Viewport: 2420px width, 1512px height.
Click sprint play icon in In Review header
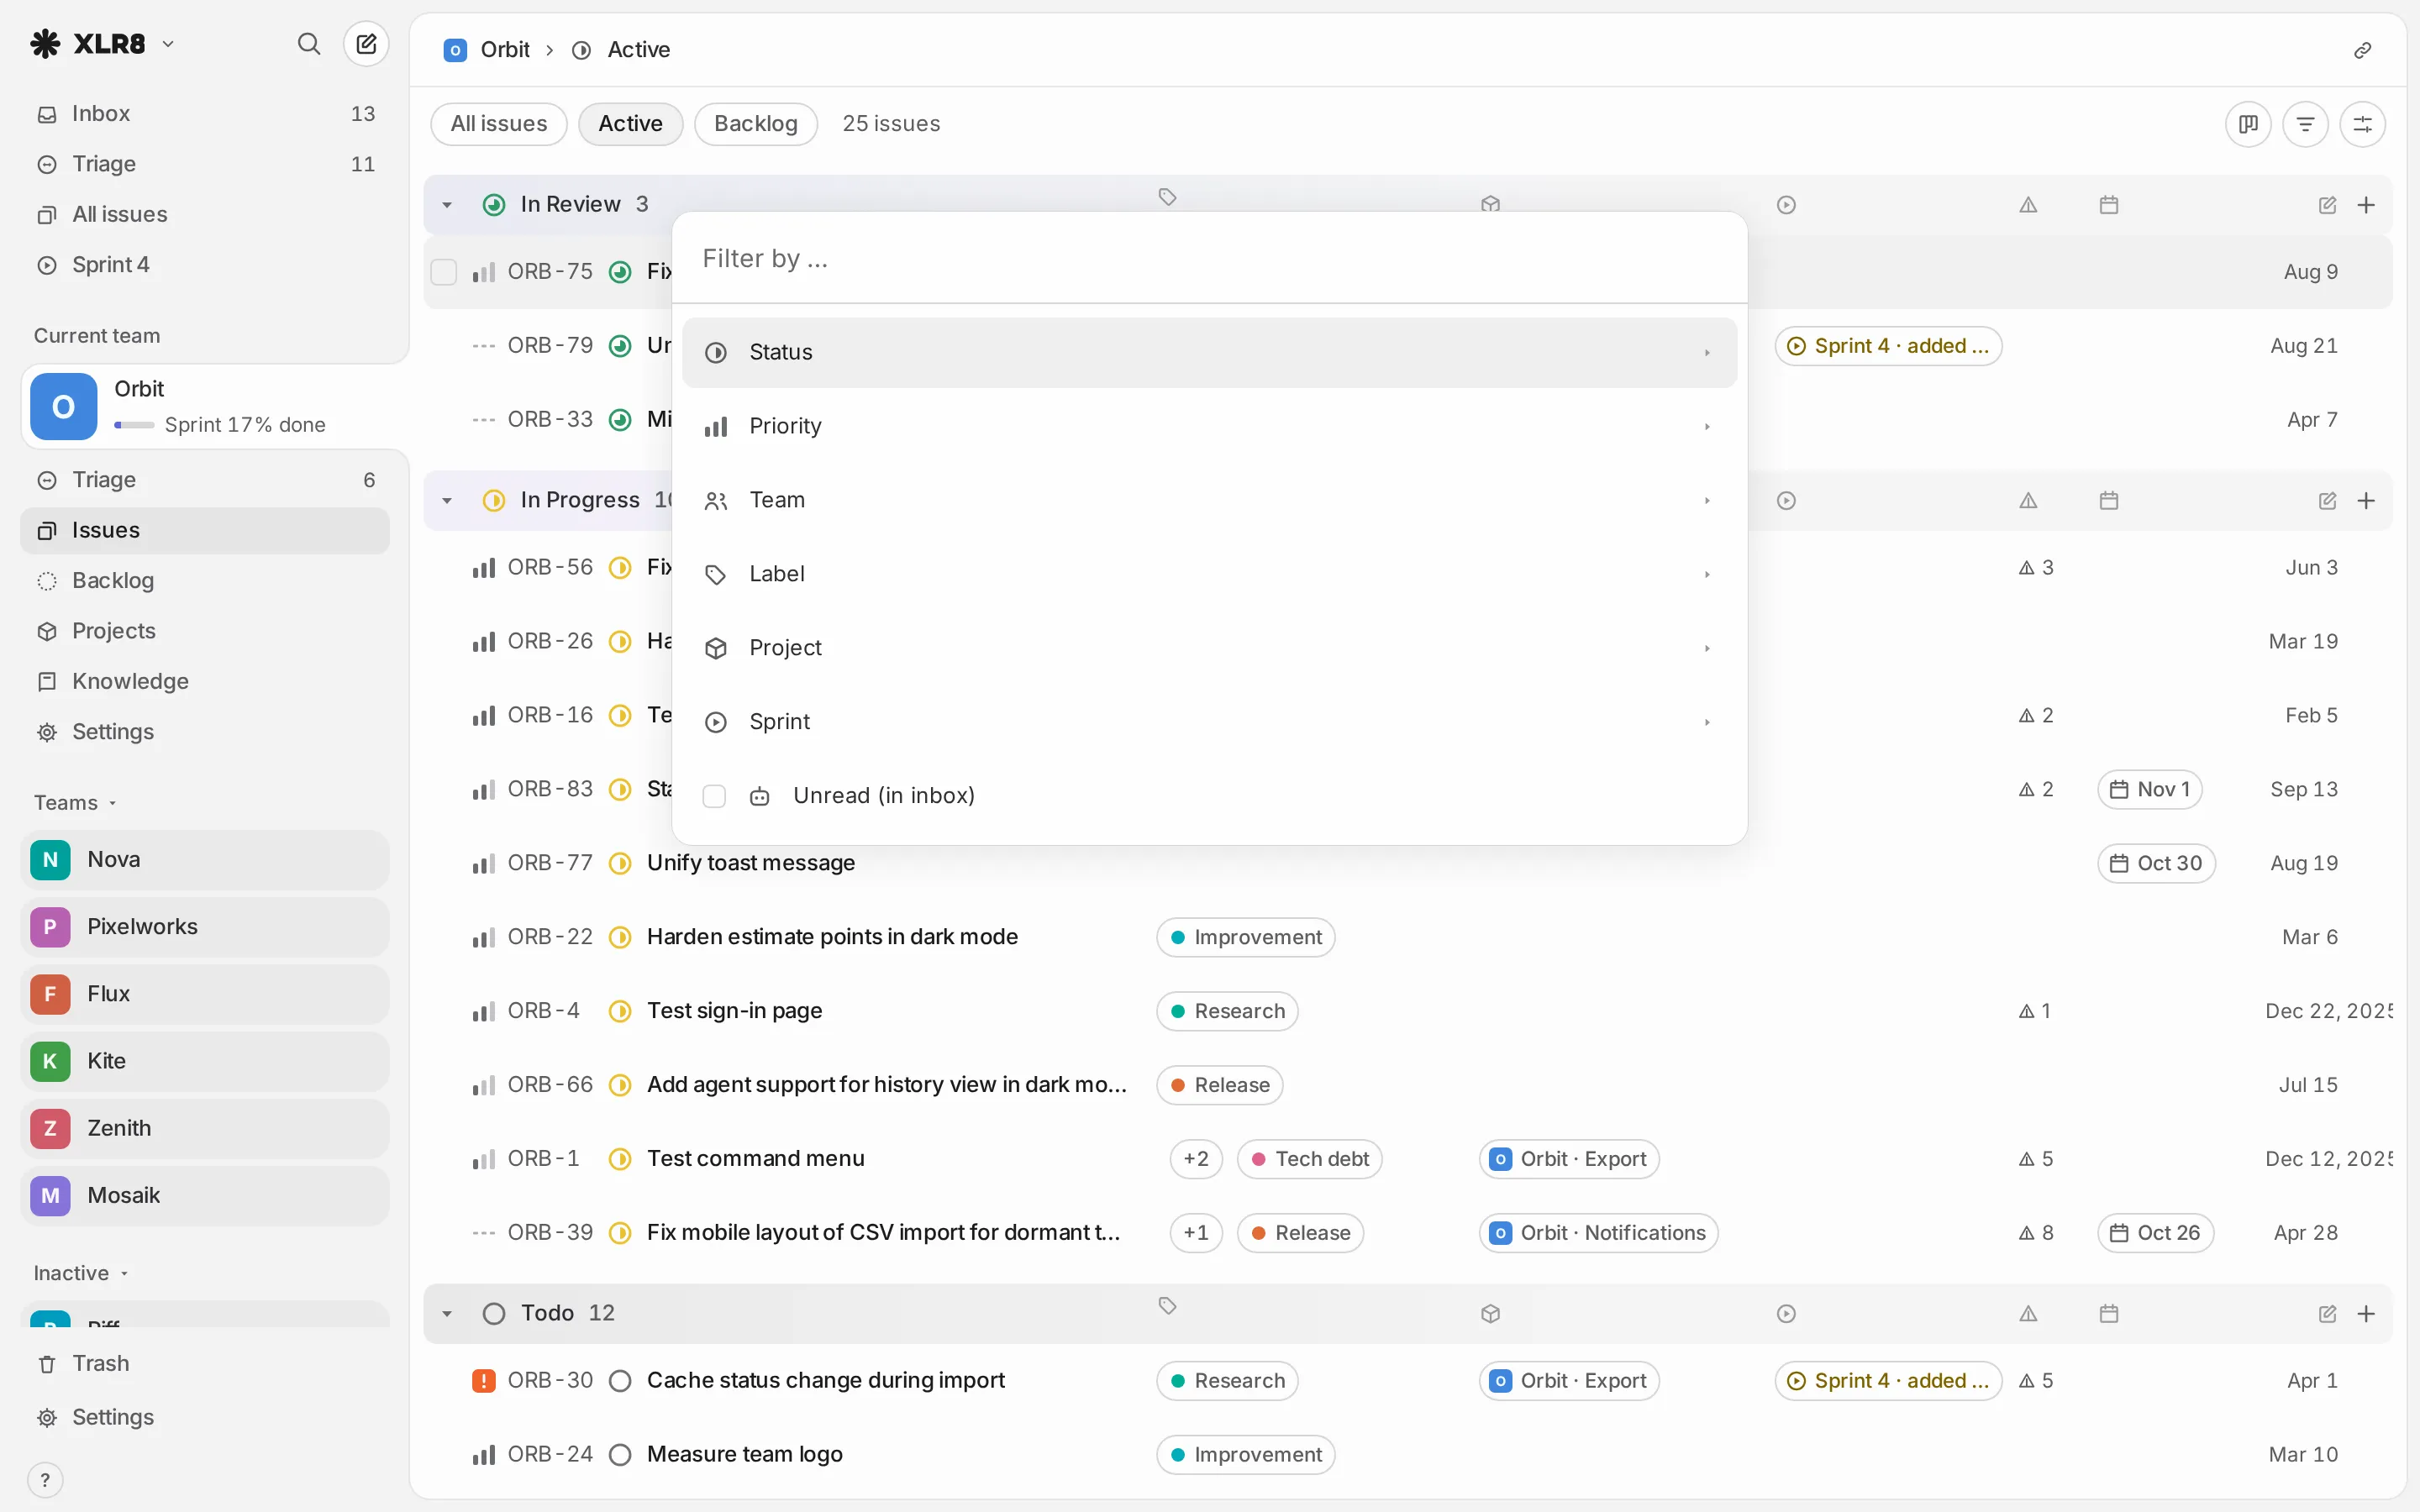1786,205
